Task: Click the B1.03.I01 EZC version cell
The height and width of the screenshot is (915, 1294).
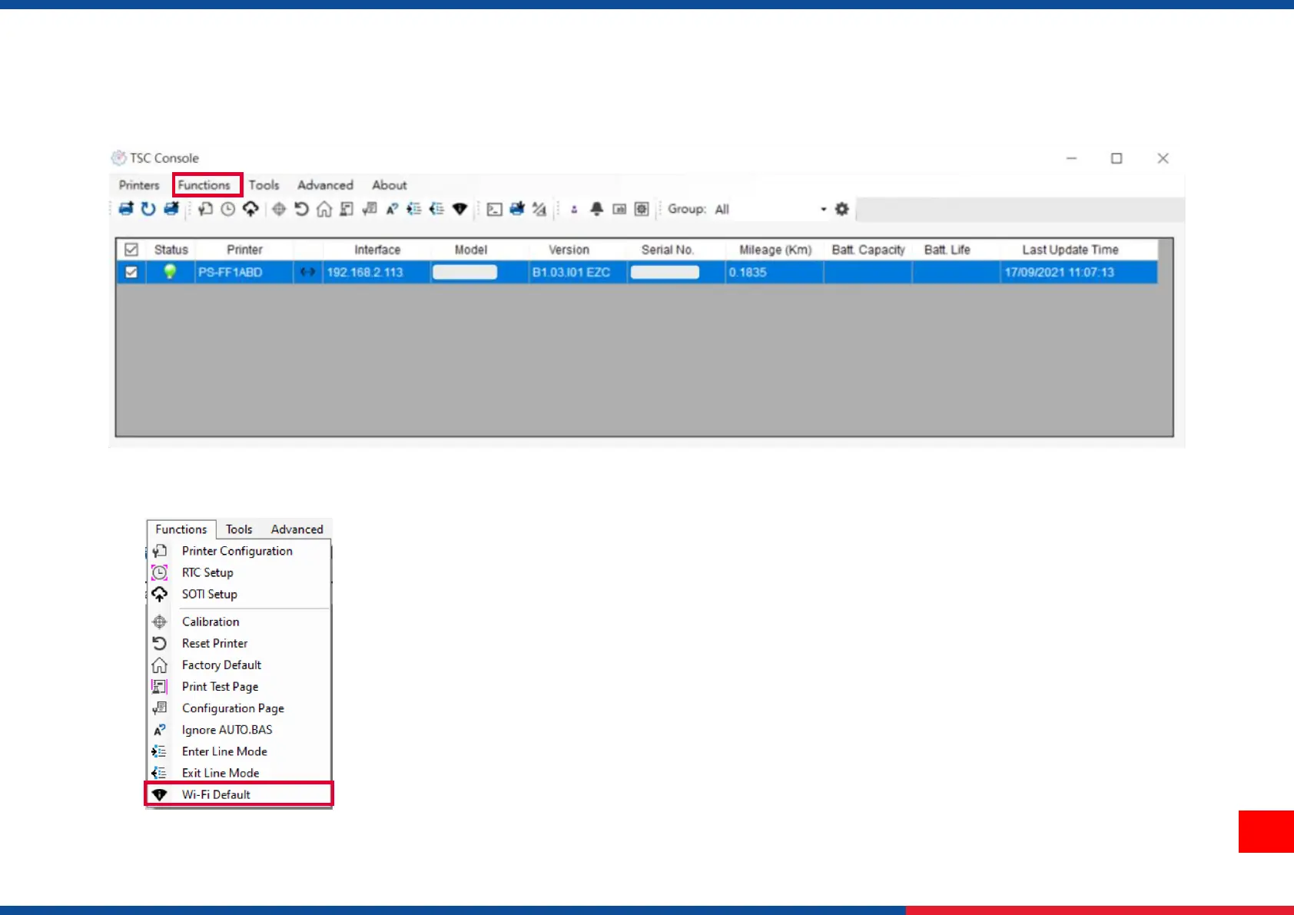Action: click(x=578, y=272)
